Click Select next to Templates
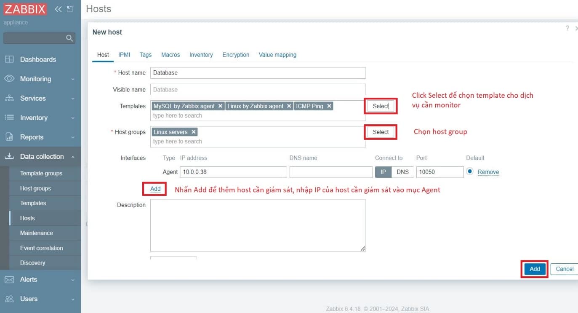This screenshot has width=578, height=313. click(381, 106)
